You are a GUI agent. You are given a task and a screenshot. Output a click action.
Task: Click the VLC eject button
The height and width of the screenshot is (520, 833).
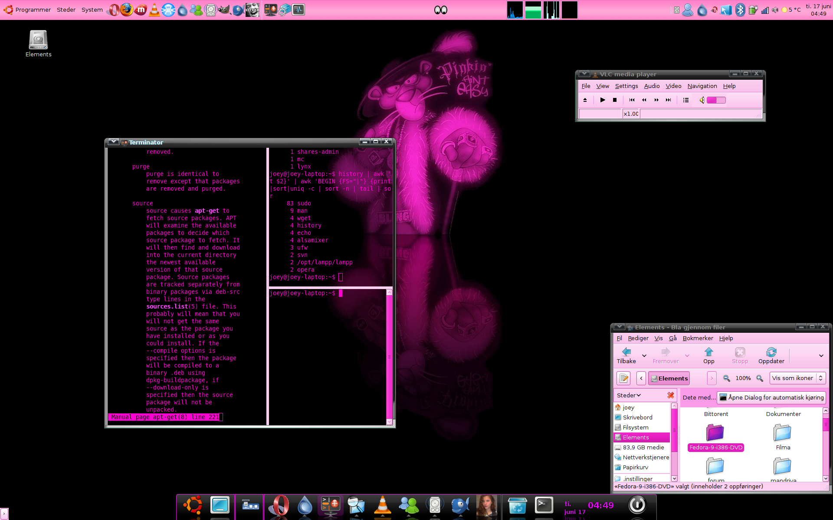click(585, 100)
